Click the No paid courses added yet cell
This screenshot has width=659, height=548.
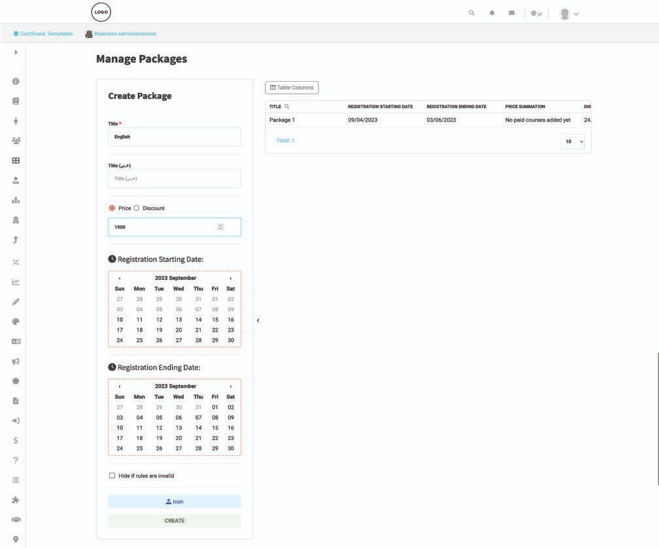click(x=538, y=120)
